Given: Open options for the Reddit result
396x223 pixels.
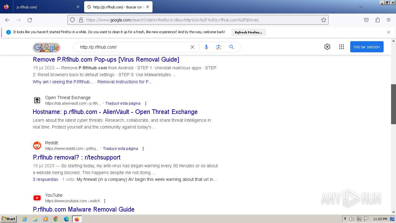Looking at the screenshot, I should coord(143,149).
